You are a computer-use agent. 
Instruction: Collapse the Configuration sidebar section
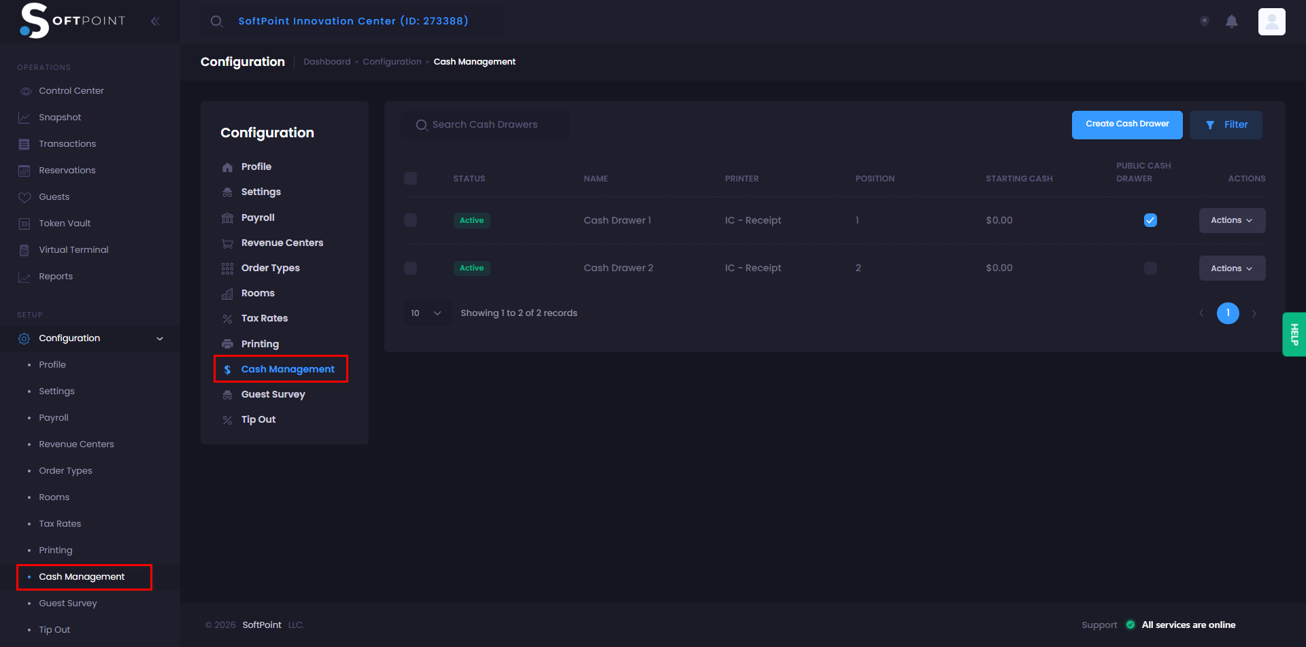[160, 338]
